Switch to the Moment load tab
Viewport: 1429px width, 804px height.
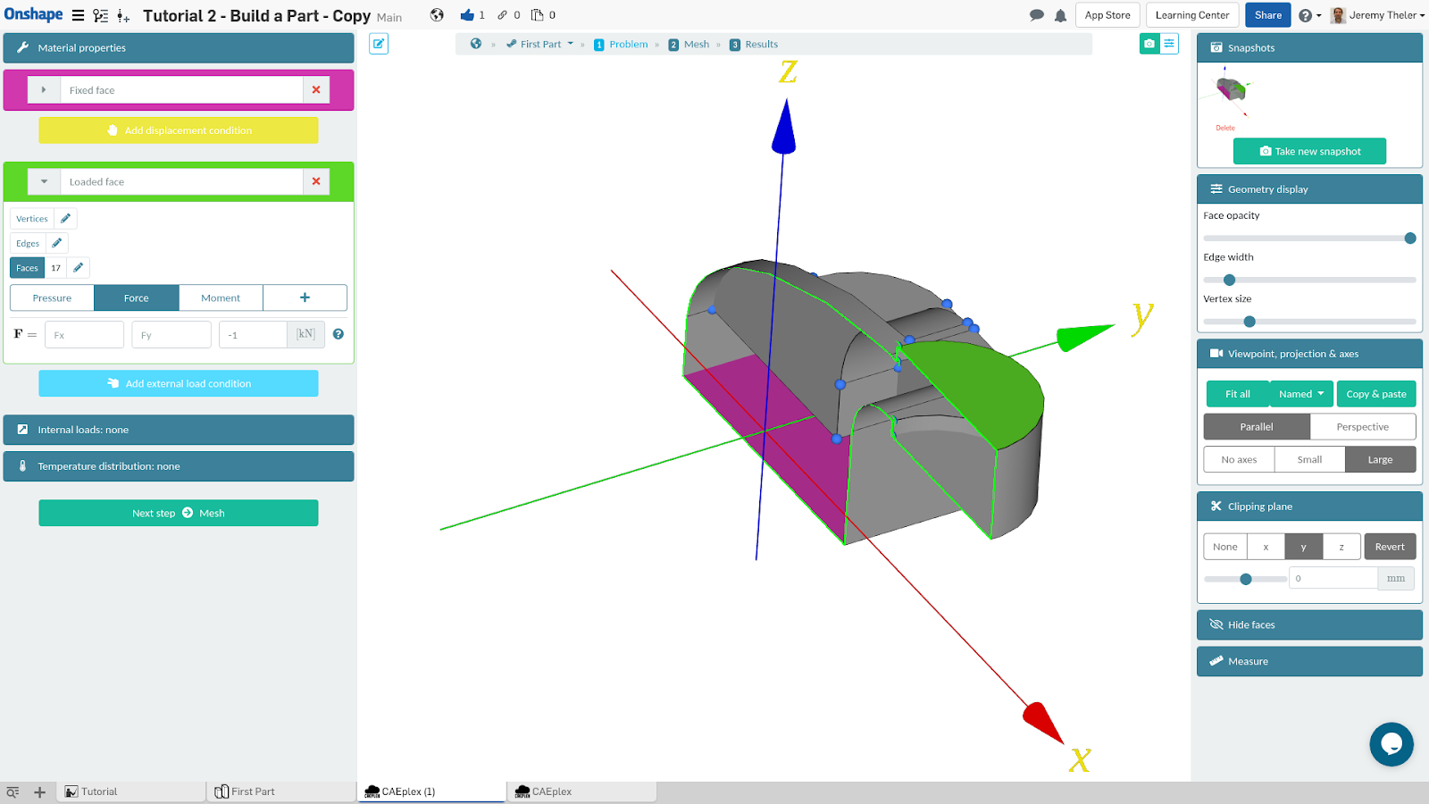click(221, 298)
